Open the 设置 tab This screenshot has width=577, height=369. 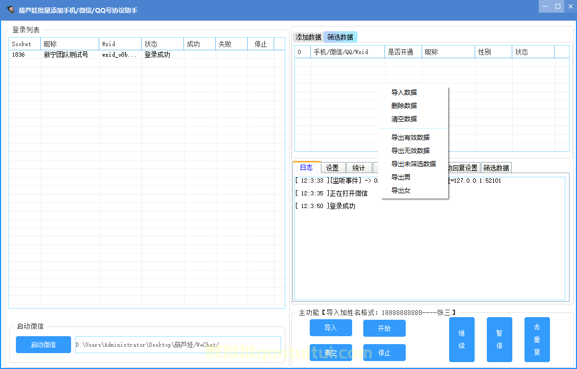pyautogui.click(x=333, y=168)
